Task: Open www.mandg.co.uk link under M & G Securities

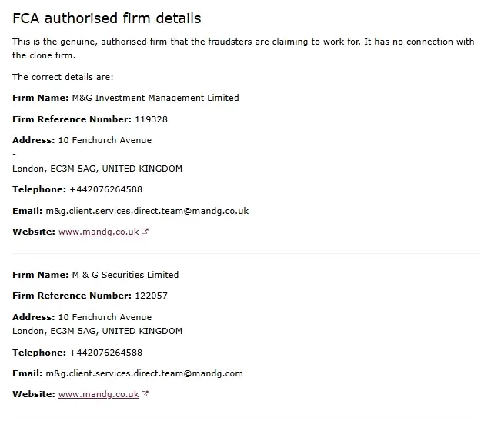Action: pos(99,395)
